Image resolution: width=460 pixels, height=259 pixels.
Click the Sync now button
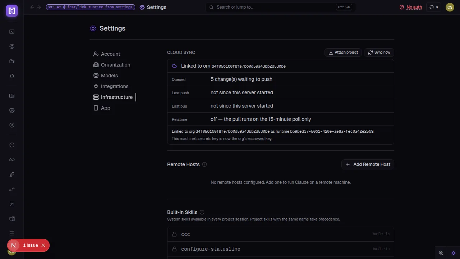coord(379,53)
